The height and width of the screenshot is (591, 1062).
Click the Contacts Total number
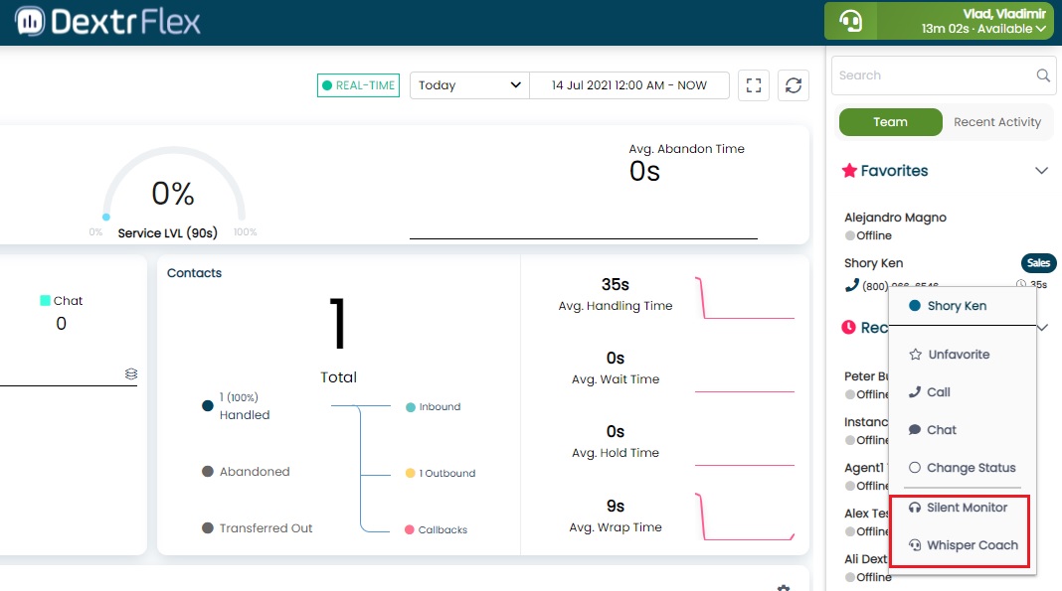click(x=338, y=323)
